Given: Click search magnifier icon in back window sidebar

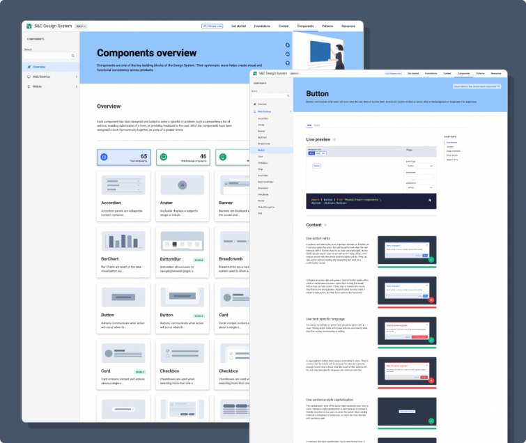Looking at the screenshot, I should [x=72, y=56].
